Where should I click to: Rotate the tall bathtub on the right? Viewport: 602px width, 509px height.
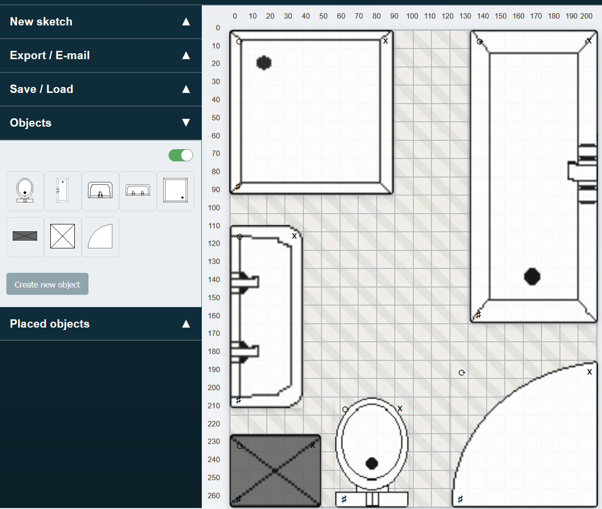tap(480, 42)
